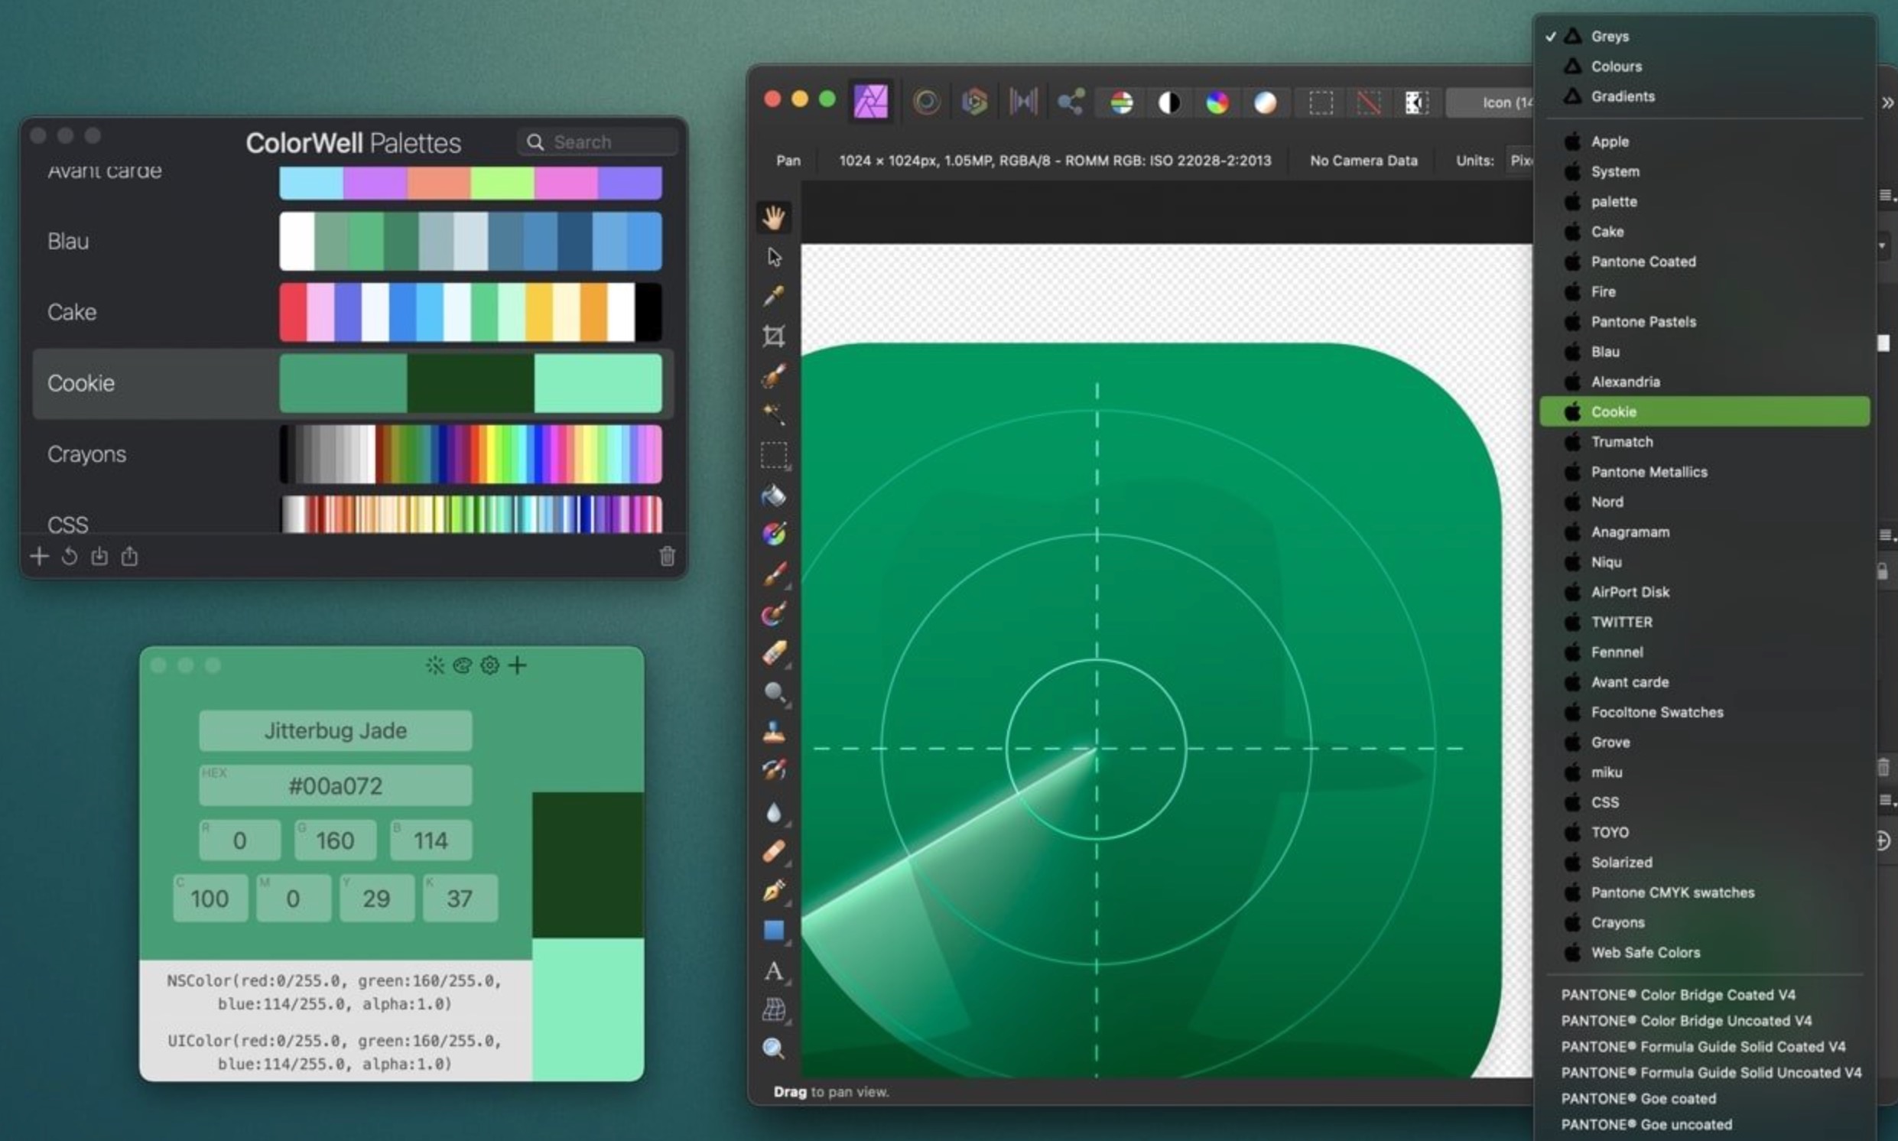Select the Healing bandage tool

coord(773,851)
